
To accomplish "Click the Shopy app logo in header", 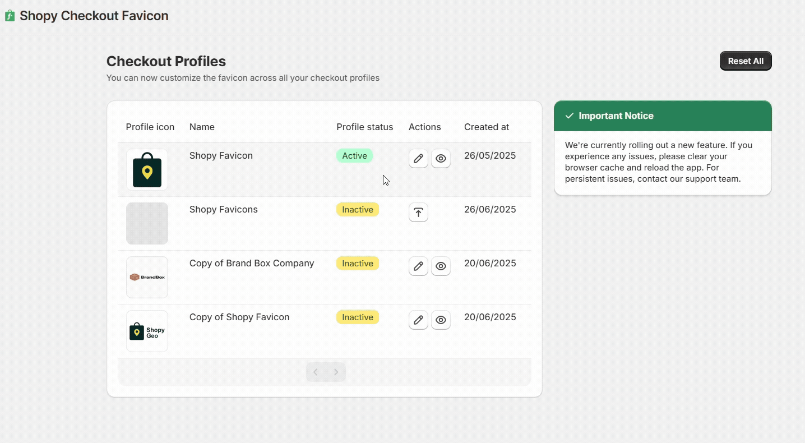I will [x=10, y=16].
